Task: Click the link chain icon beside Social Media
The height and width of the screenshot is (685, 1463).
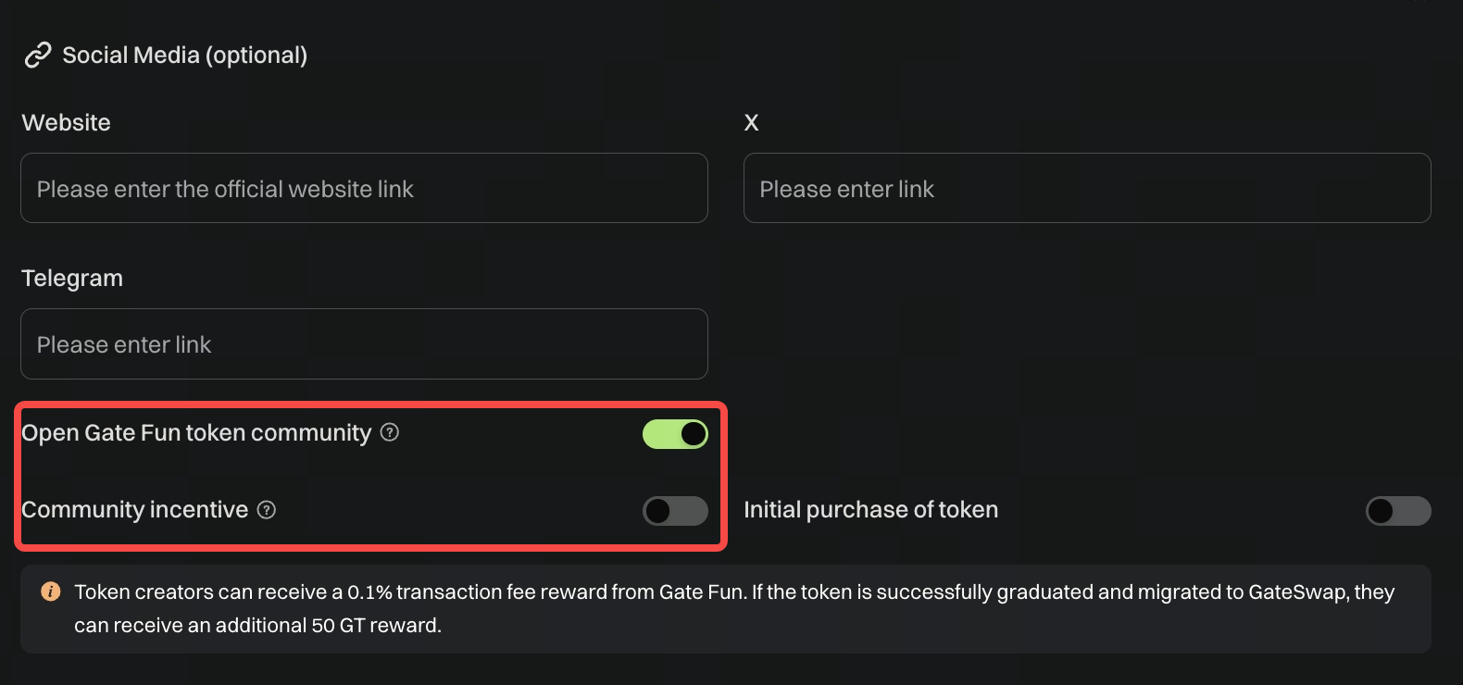Action: click(x=37, y=56)
